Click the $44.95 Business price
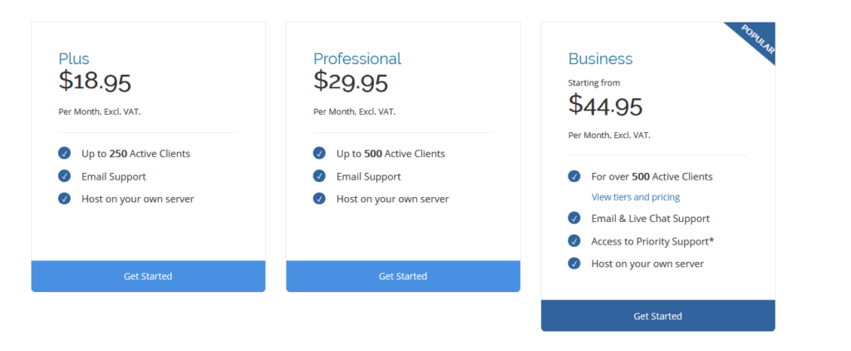This screenshot has width=851, height=351. pyautogui.click(x=606, y=105)
